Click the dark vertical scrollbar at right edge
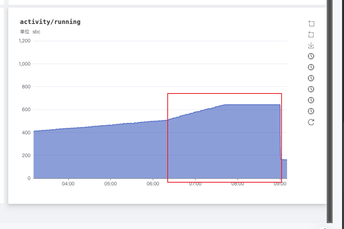This screenshot has width=344, height=229. pos(330,110)
